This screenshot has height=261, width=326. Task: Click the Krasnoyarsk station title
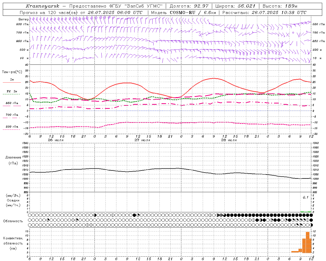(42, 6)
